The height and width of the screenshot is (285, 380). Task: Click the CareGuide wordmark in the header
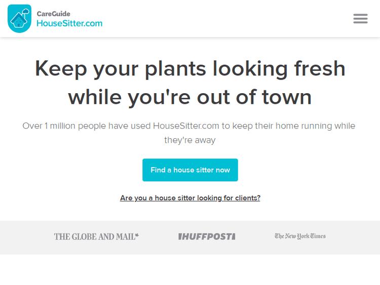click(x=53, y=14)
